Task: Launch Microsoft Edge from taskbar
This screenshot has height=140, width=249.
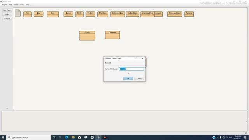Action: point(67,137)
